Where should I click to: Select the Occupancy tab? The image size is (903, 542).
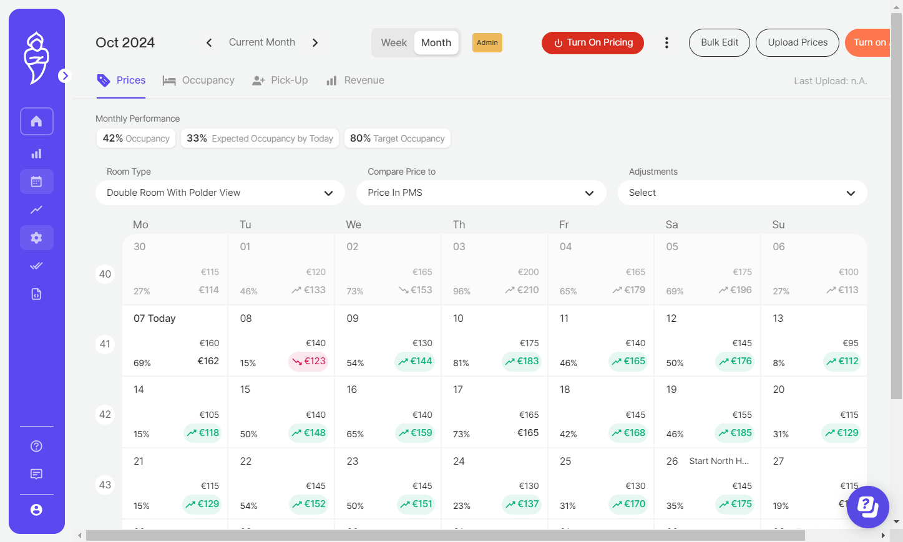coord(198,80)
